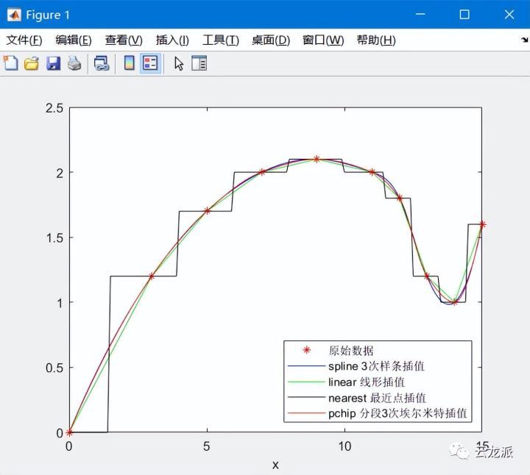Image resolution: width=530 pixels, height=475 pixels.
Task: Click the data marker at the origin
Action: coord(69,432)
